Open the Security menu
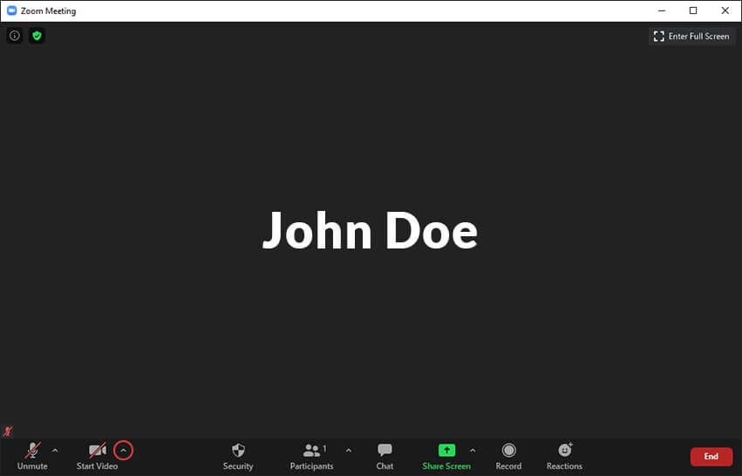Screen dimensions: 742x476 click(238, 456)
